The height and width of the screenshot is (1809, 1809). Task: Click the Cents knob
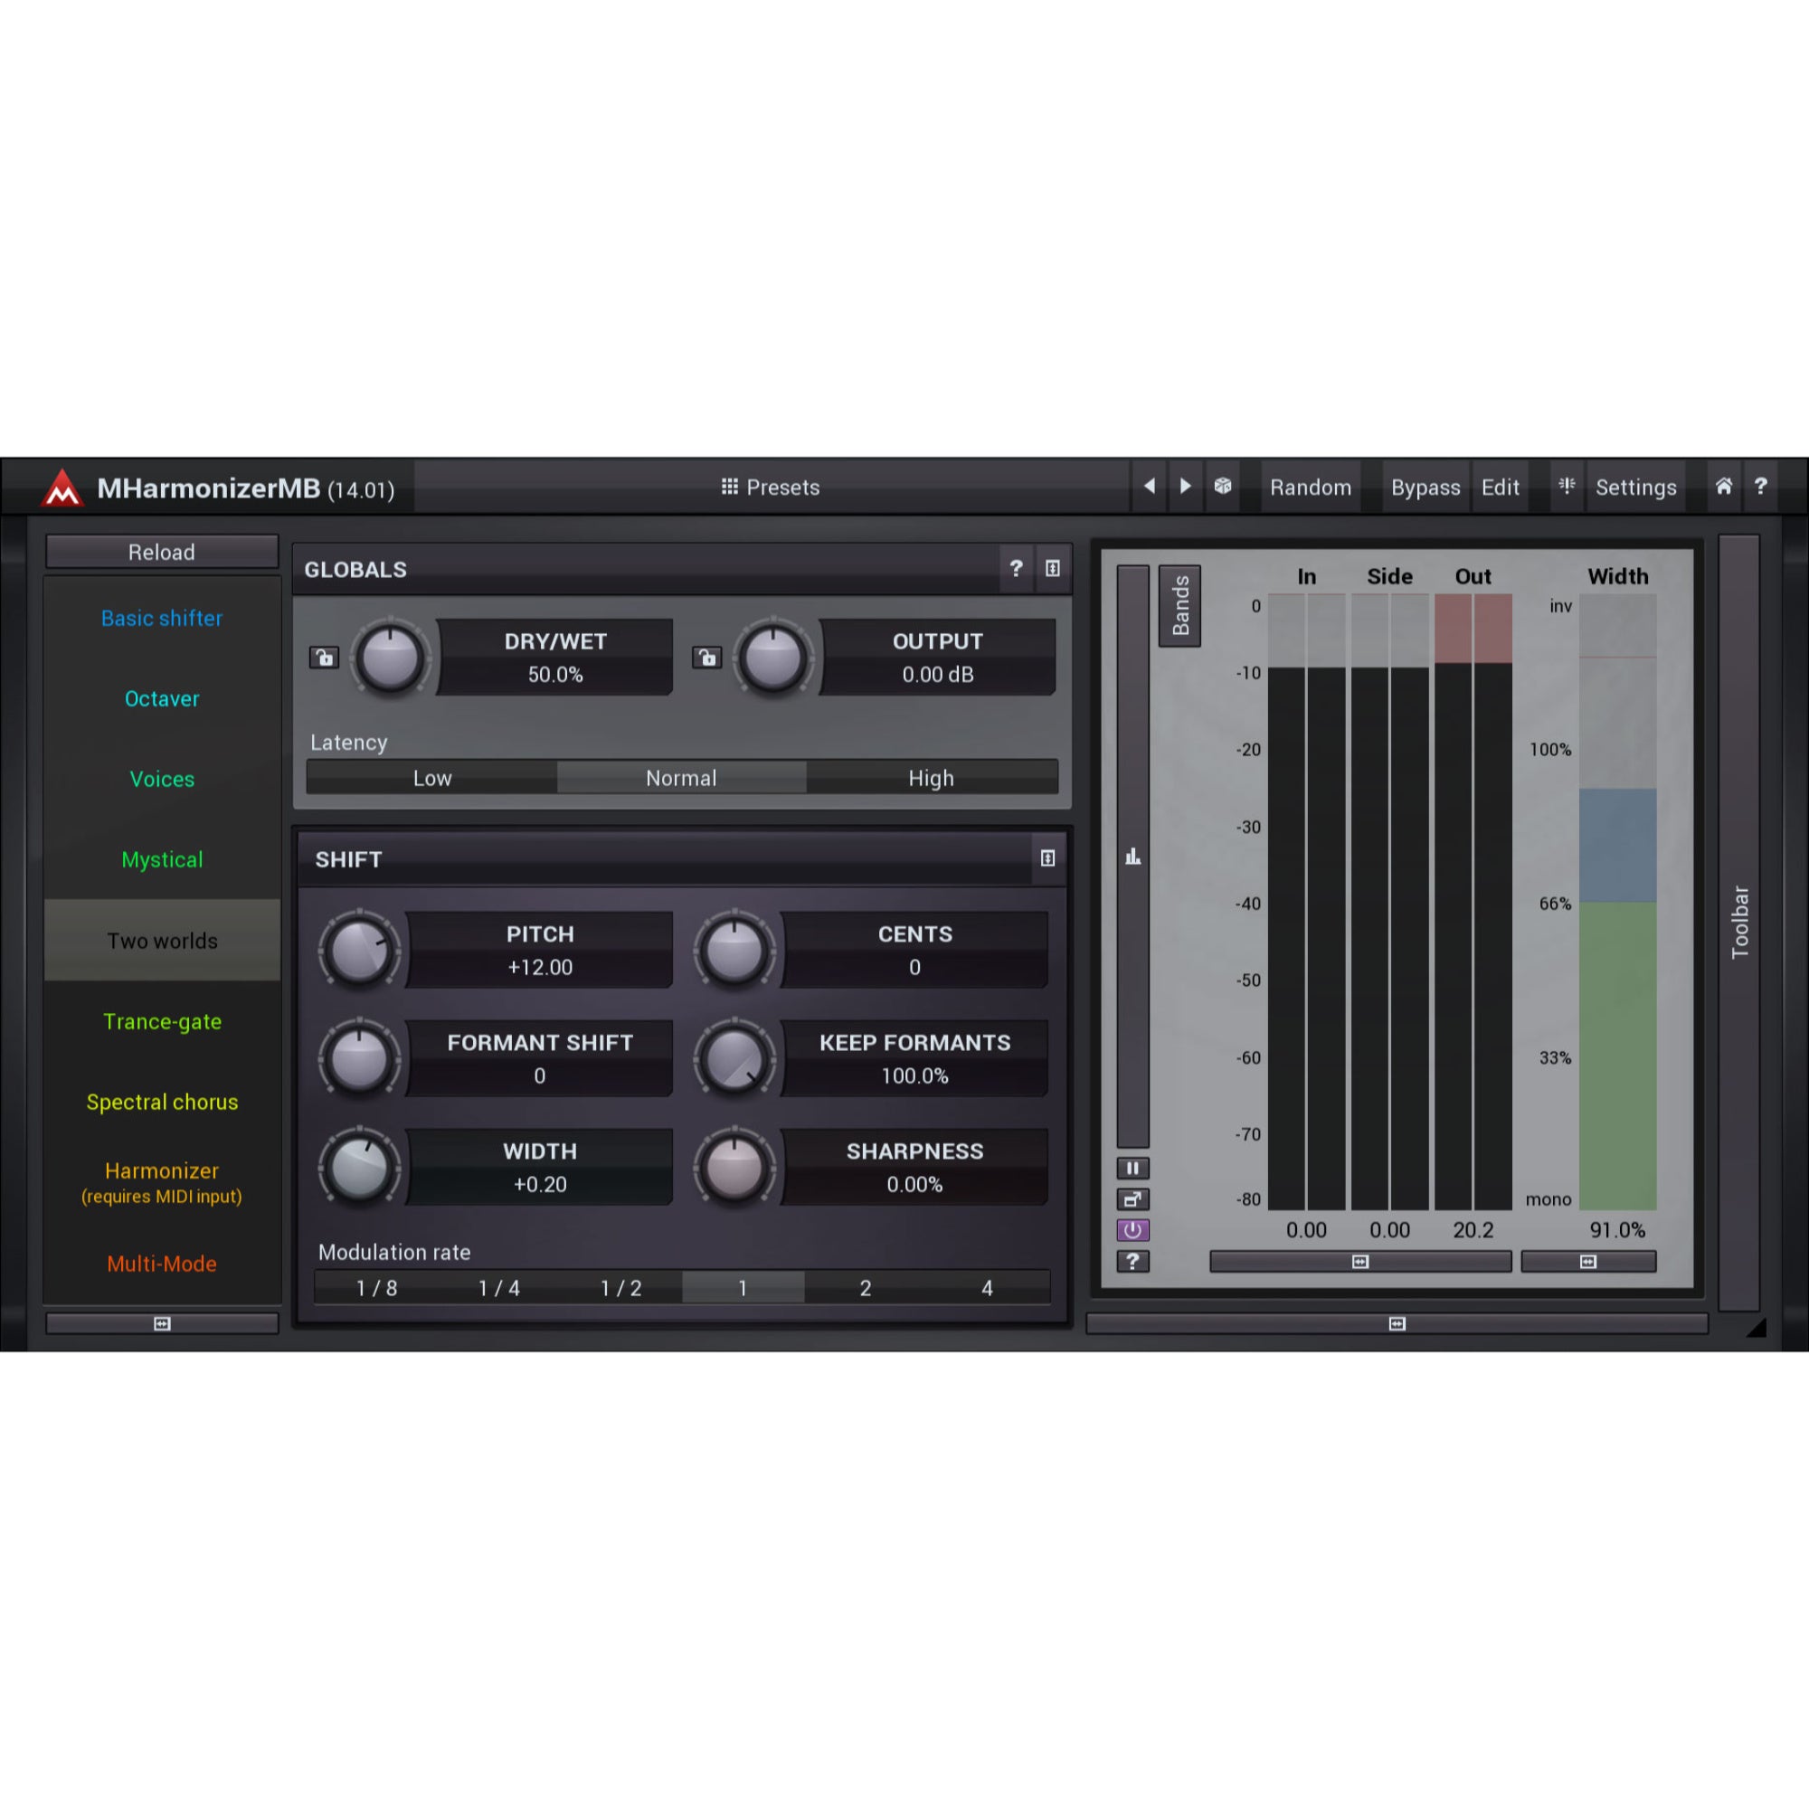pos(735,950)
